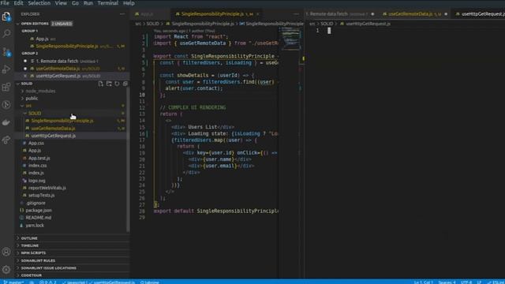
Task: Click the New File icon in SOLID header
Action: click(x=101, y=84)
